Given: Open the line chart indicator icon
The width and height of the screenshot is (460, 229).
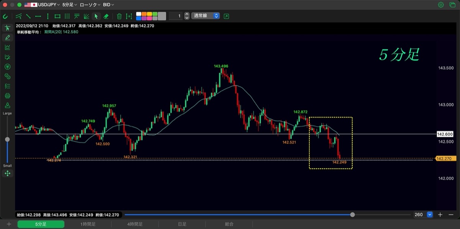Looking at the screenshot, I should [7, 47].
